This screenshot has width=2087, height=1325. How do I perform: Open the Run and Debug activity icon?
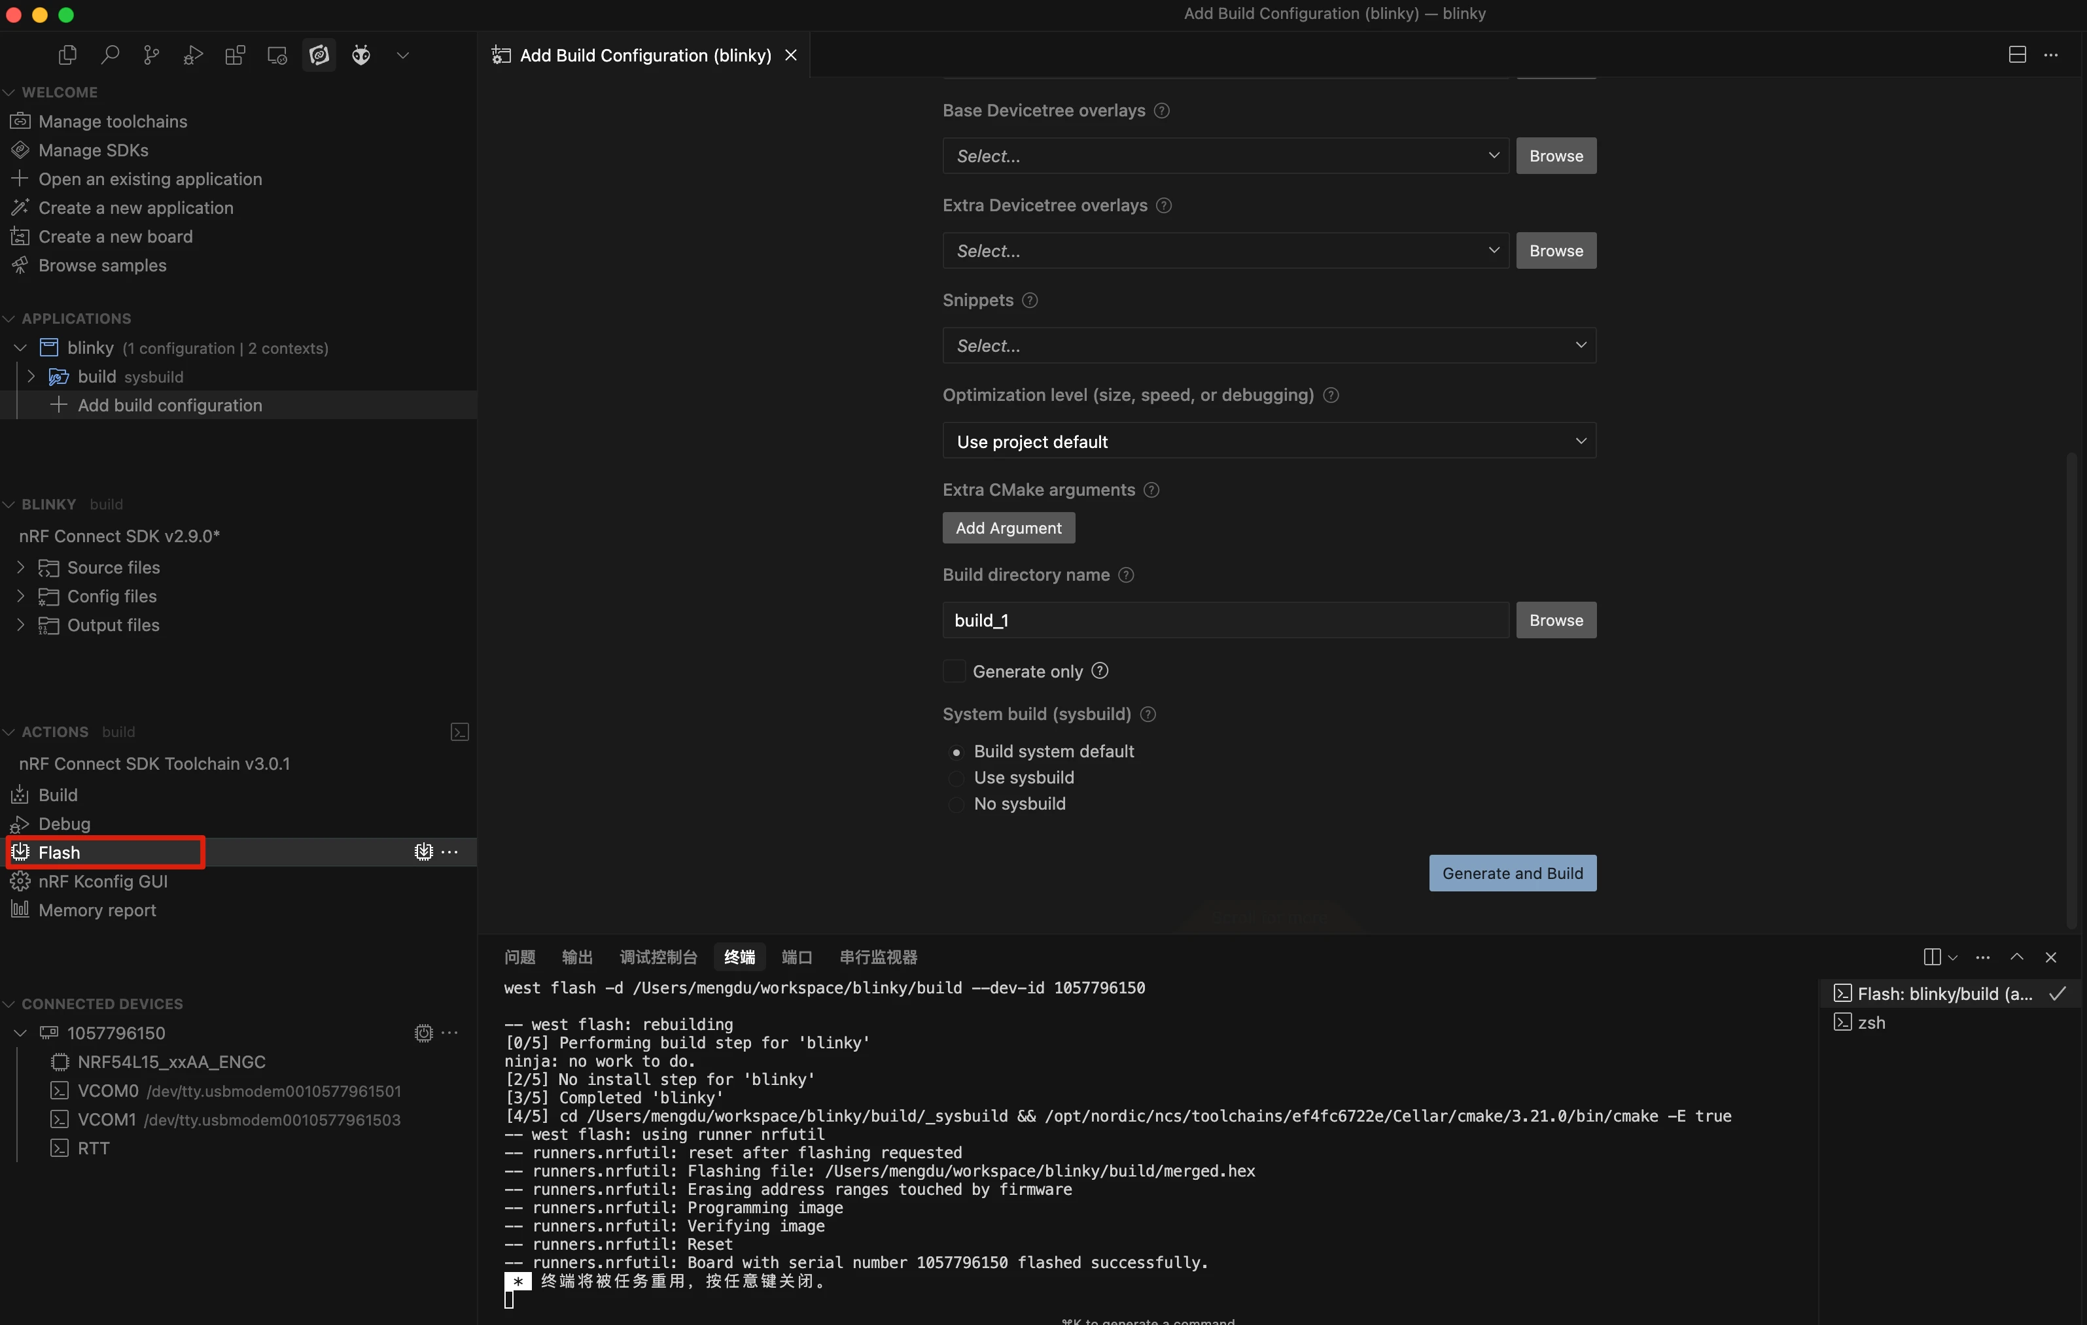click(x=192, y=56)
